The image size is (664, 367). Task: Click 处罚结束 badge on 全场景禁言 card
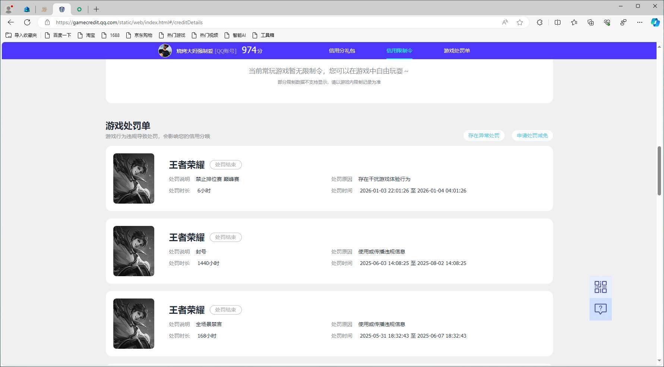225,310
